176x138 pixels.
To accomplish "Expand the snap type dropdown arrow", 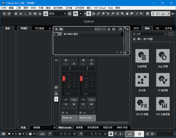I will (x=81, y=14).
